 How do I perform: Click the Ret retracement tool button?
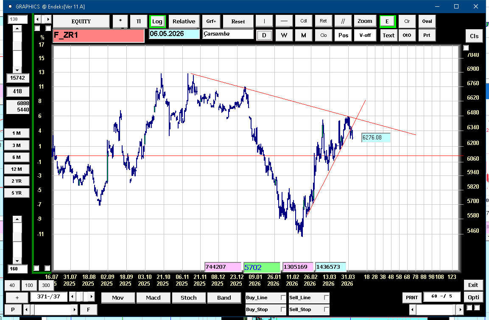tap(323, 21)
